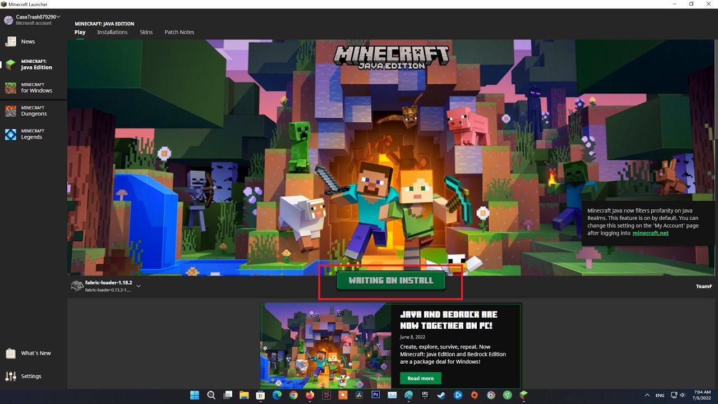Open File Explorer from the taskbar

[x=244, y=395]
